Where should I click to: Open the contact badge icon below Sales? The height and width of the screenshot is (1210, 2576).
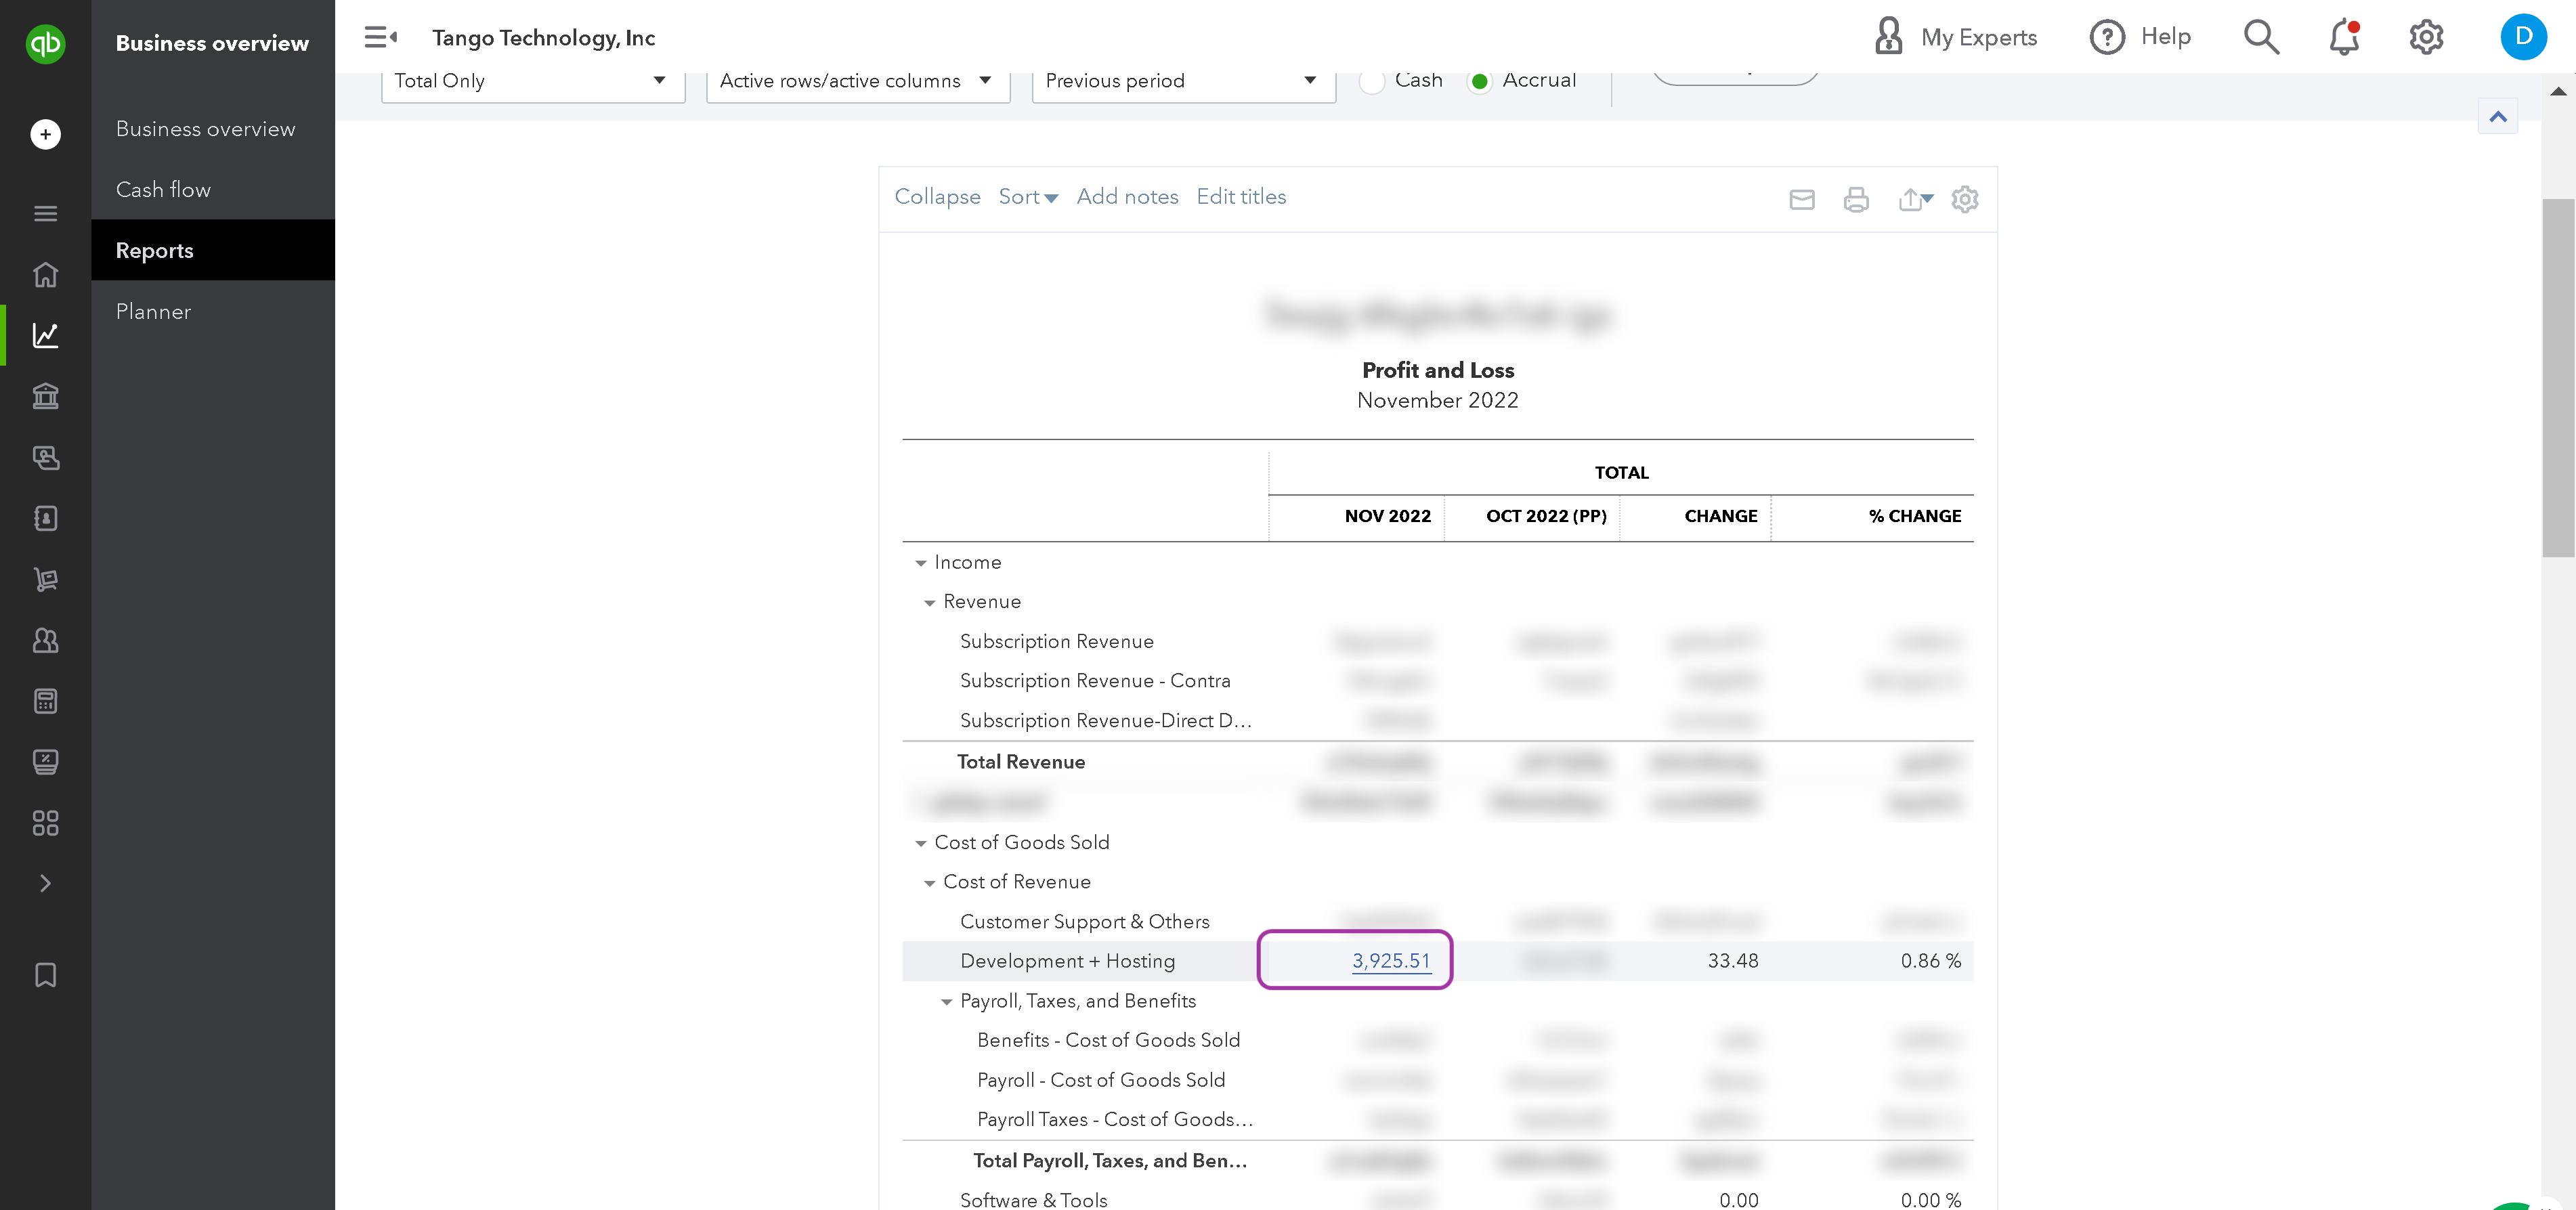45,518
